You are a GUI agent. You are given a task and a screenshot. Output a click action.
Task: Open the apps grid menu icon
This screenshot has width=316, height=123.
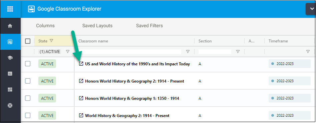[10, 9]
